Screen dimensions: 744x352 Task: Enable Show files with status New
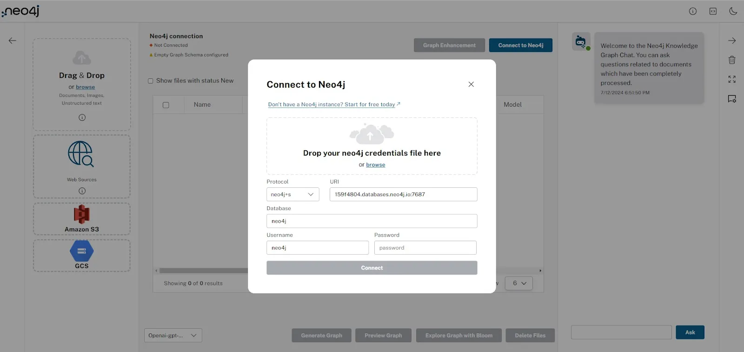(151, 81)
